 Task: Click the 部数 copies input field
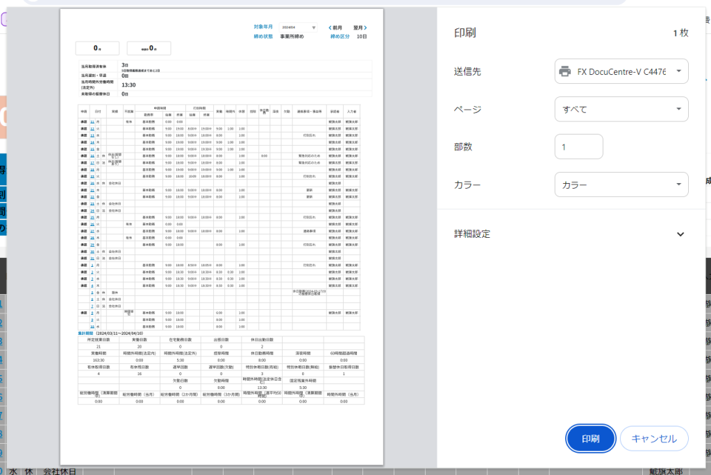tap(578, 147)
